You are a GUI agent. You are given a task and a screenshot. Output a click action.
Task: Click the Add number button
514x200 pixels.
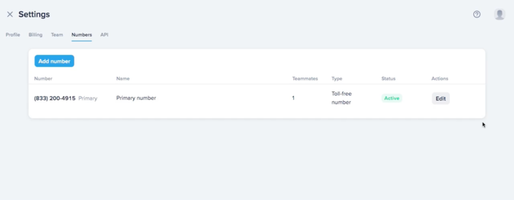(54, 61)
